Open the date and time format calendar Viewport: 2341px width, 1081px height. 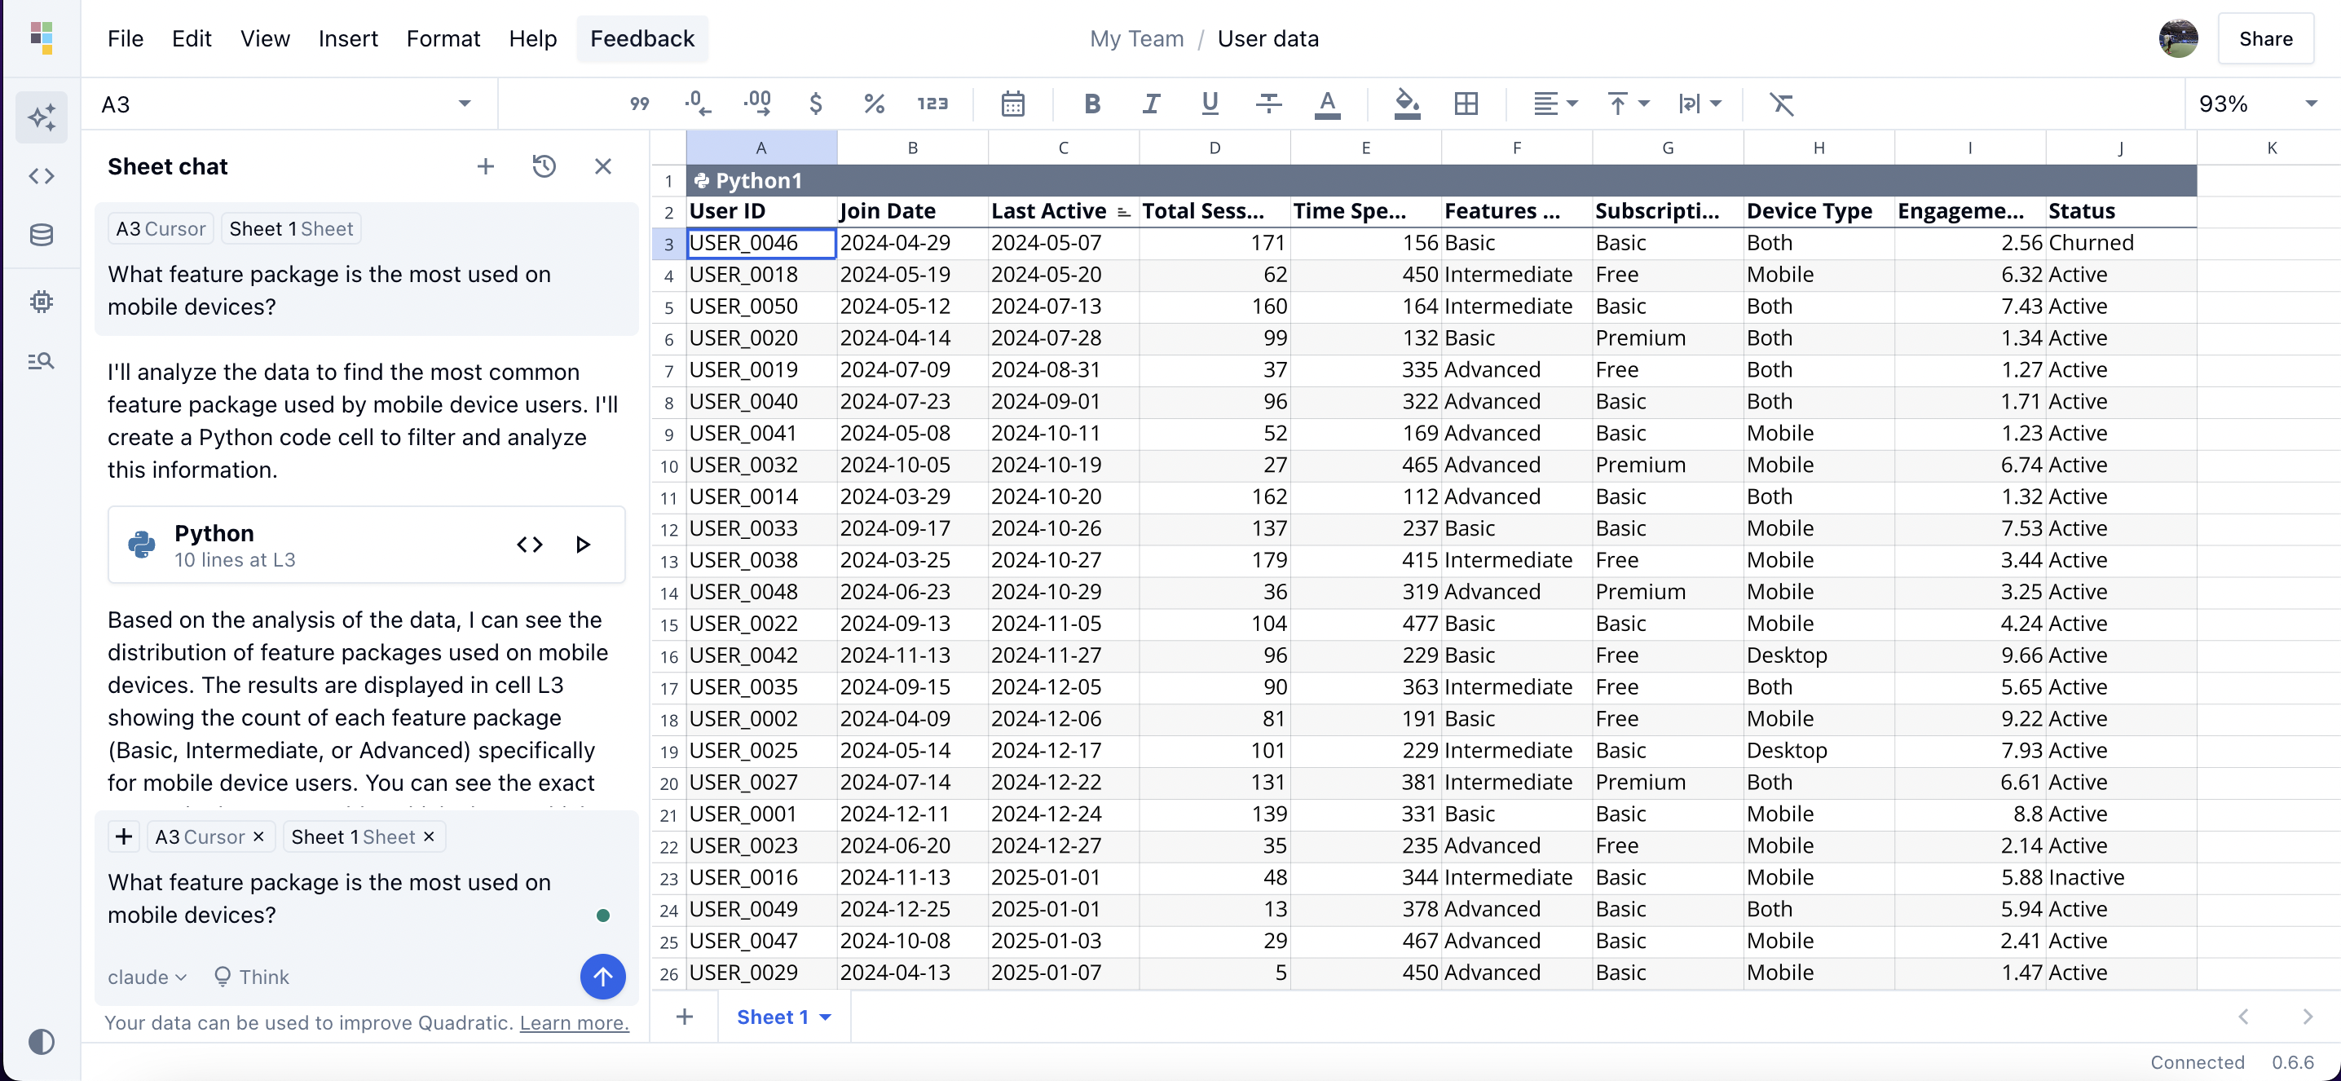1013,104
